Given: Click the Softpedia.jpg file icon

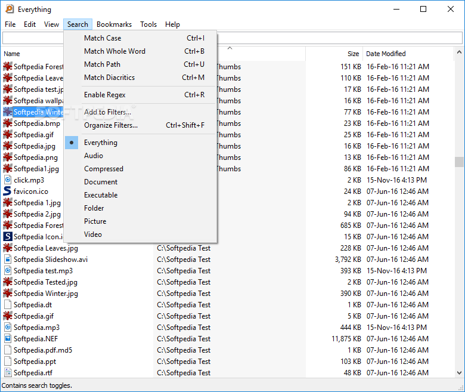Looking at the screenshot, I should [x=8, y=146].
